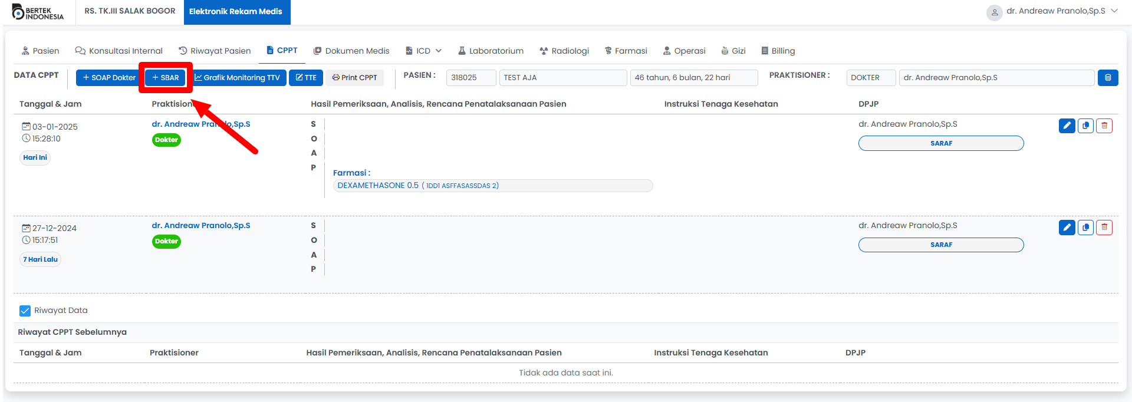This screenshot has height=402, width=1132.
Task: Click edit pencil icon for 03-01-2025 entry
Action: [1067, 126]
